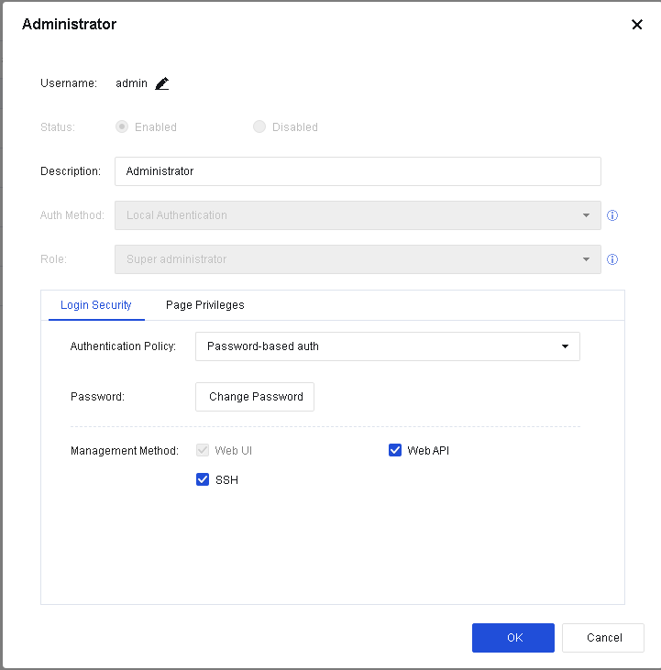Close the Administrator dialog with X
This screenshot has width=661, height=670.
coord(637,25)
